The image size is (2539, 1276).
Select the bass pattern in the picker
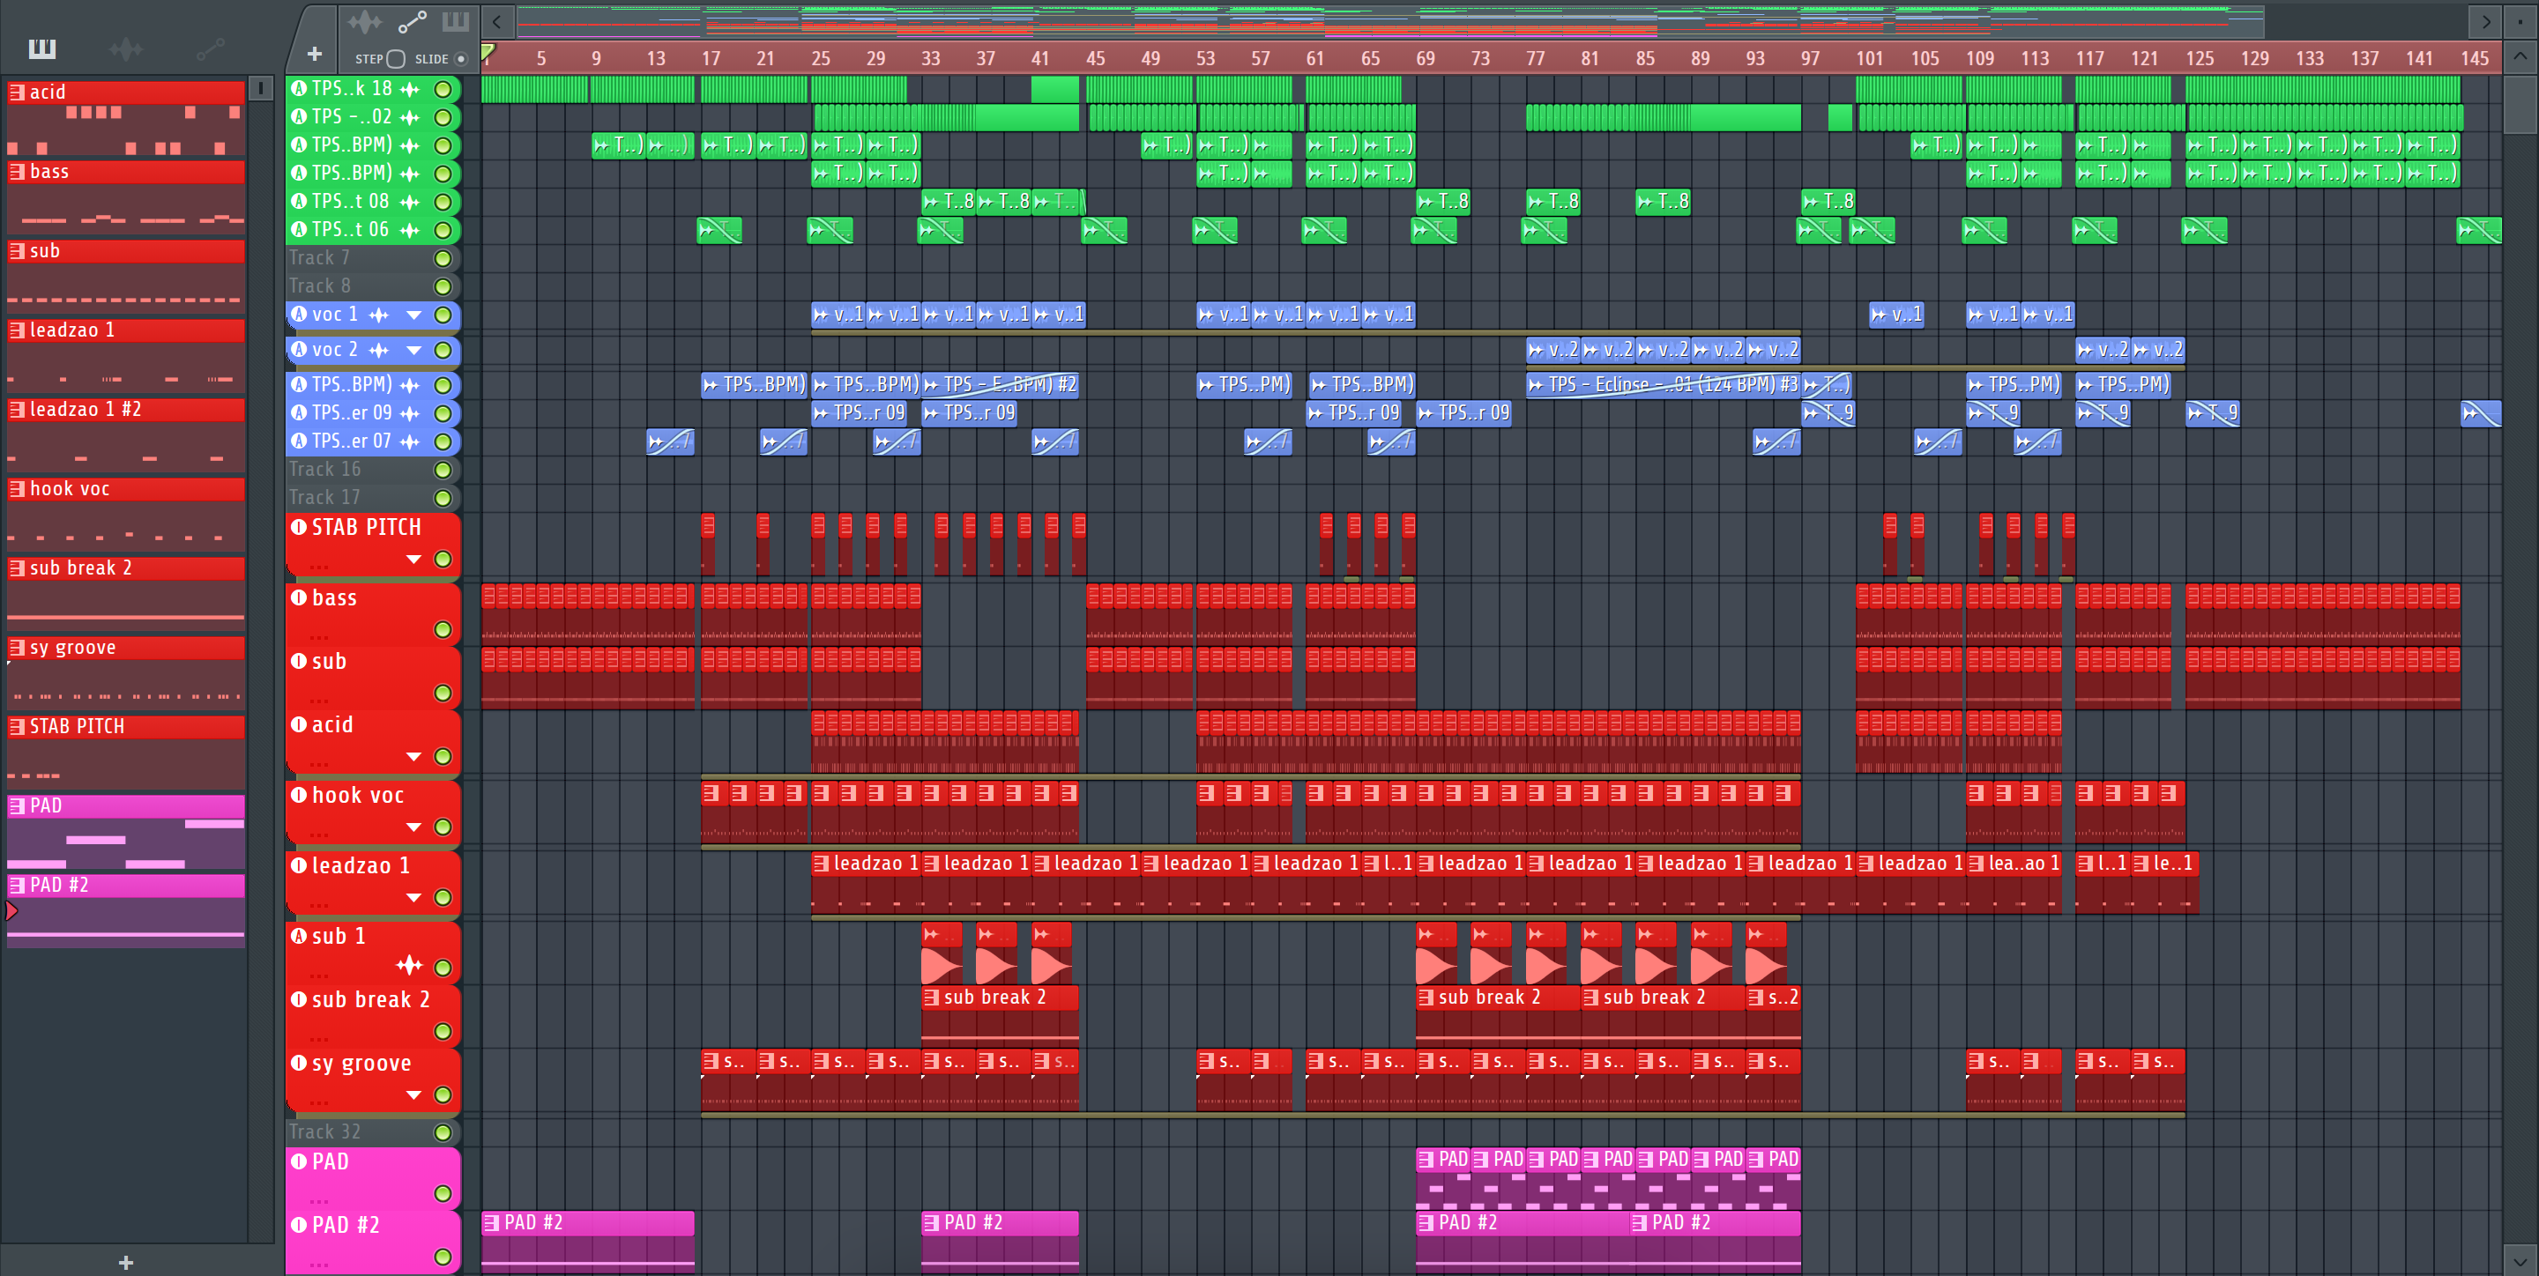tap(126, 197)
